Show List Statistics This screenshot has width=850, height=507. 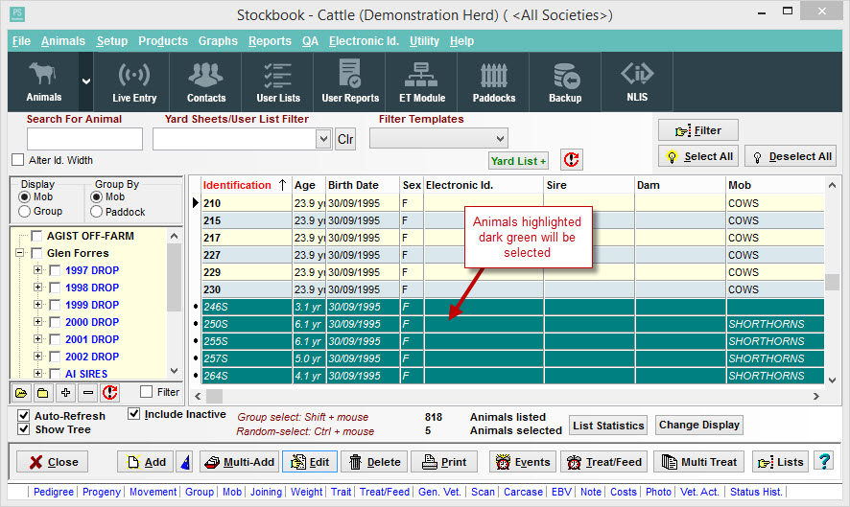[x=608, y=426]
